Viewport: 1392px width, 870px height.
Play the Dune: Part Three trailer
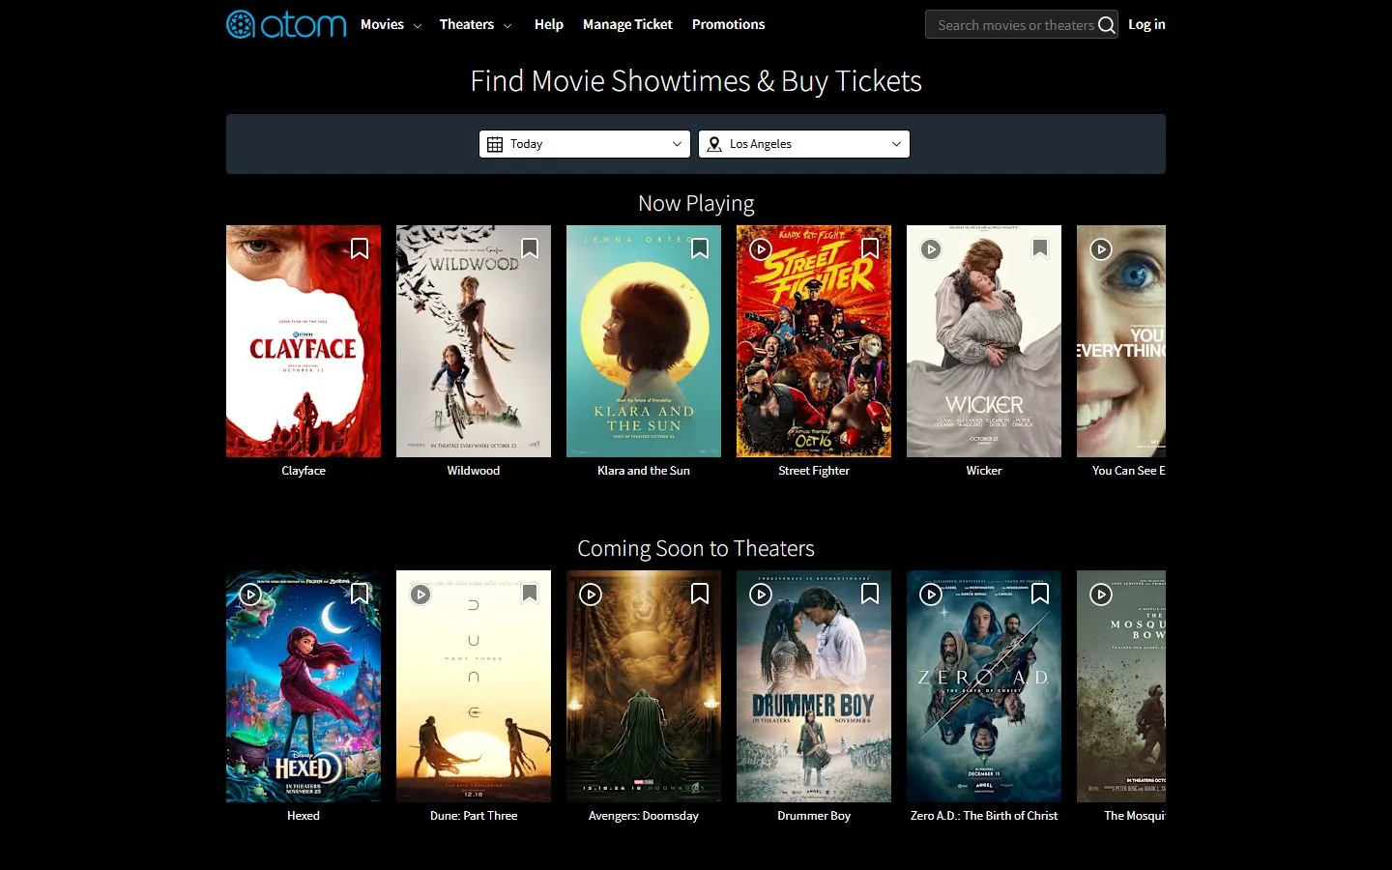pyautogui.click(x=420, y=594)
